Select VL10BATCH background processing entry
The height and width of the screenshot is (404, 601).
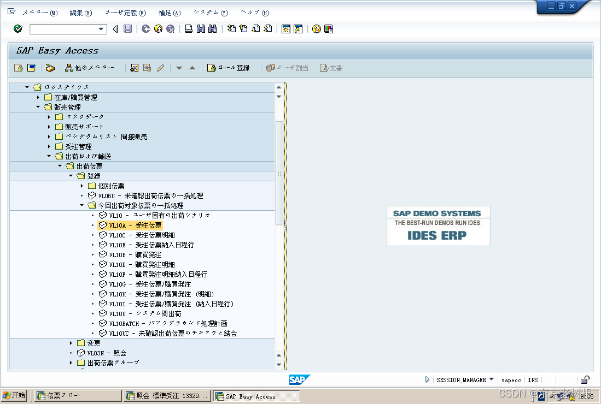(163, 324)
